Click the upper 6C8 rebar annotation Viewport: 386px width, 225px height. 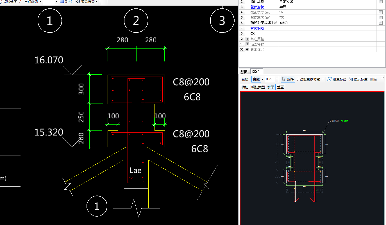[x=192, y=97]
